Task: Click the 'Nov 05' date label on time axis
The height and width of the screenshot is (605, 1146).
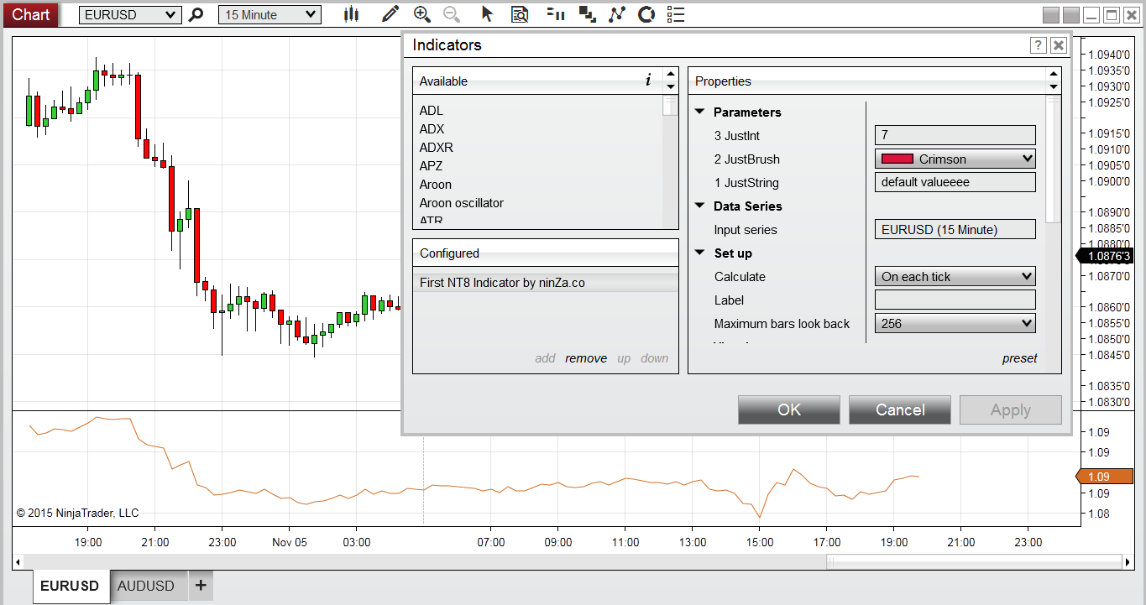Action: tap(290, 542)
